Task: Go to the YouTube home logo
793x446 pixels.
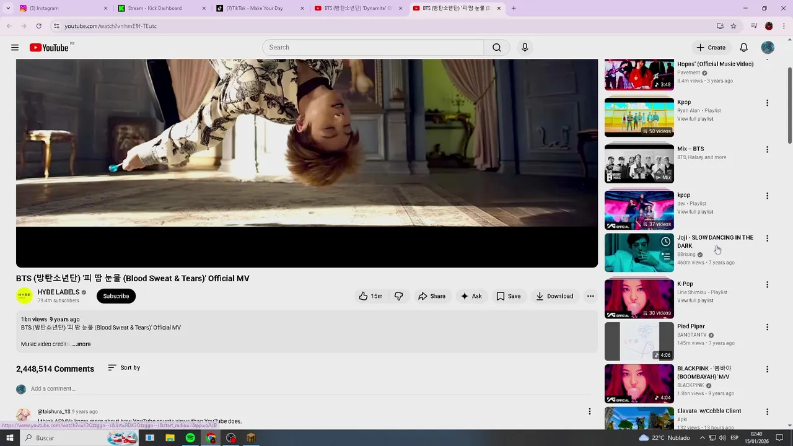Action: click(x=49, y=48)
